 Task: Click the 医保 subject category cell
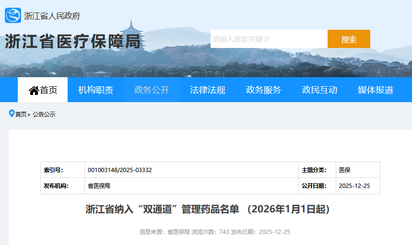pos(345,170)
